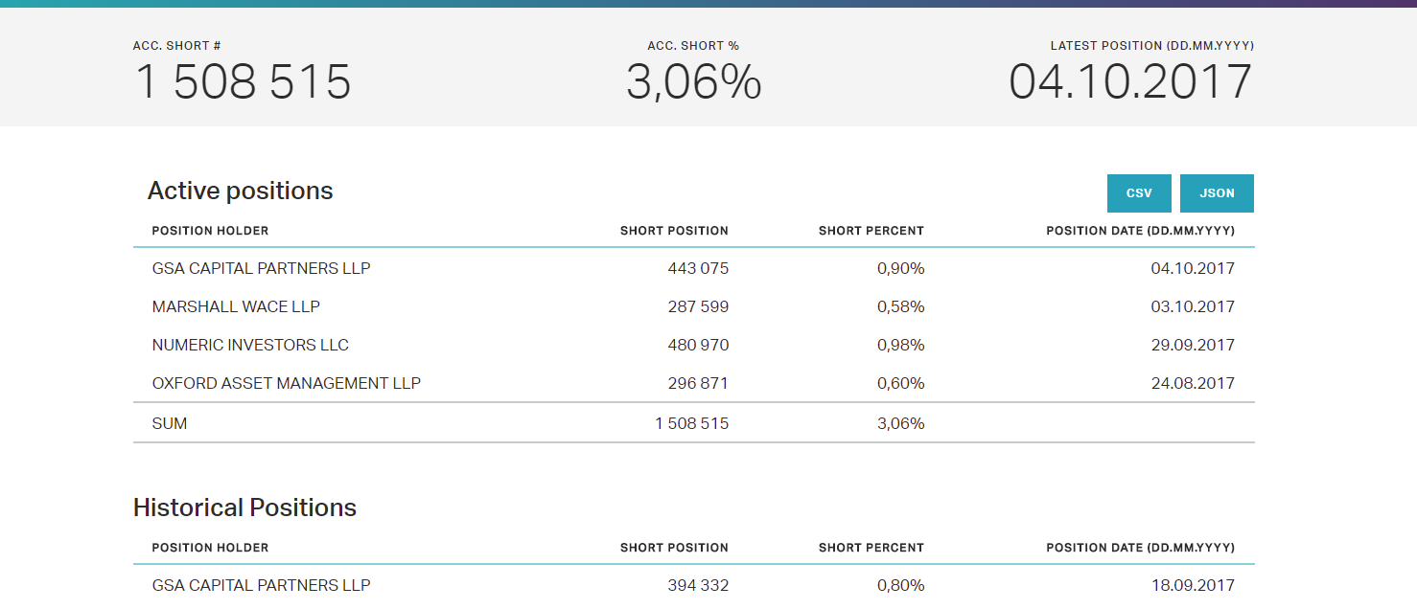
Task: Click the latest position date 04.10.2017 at top
Action: pos(1130,82)
